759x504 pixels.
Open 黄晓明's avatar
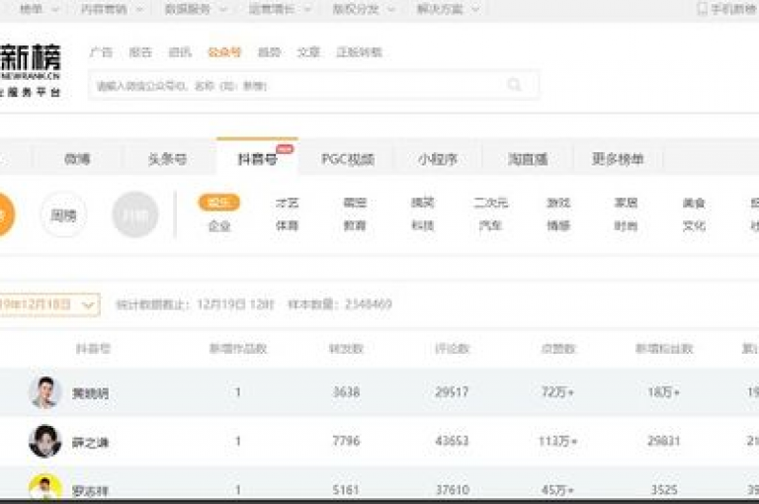[45, 392]
